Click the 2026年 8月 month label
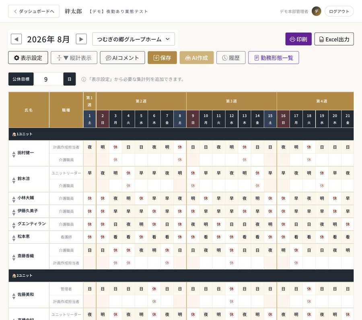 (x=48, y=39)
